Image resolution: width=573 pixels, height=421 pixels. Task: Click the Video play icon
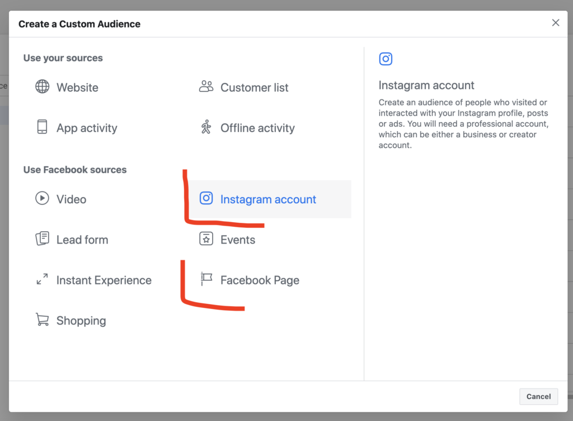(x=42, y=198)
